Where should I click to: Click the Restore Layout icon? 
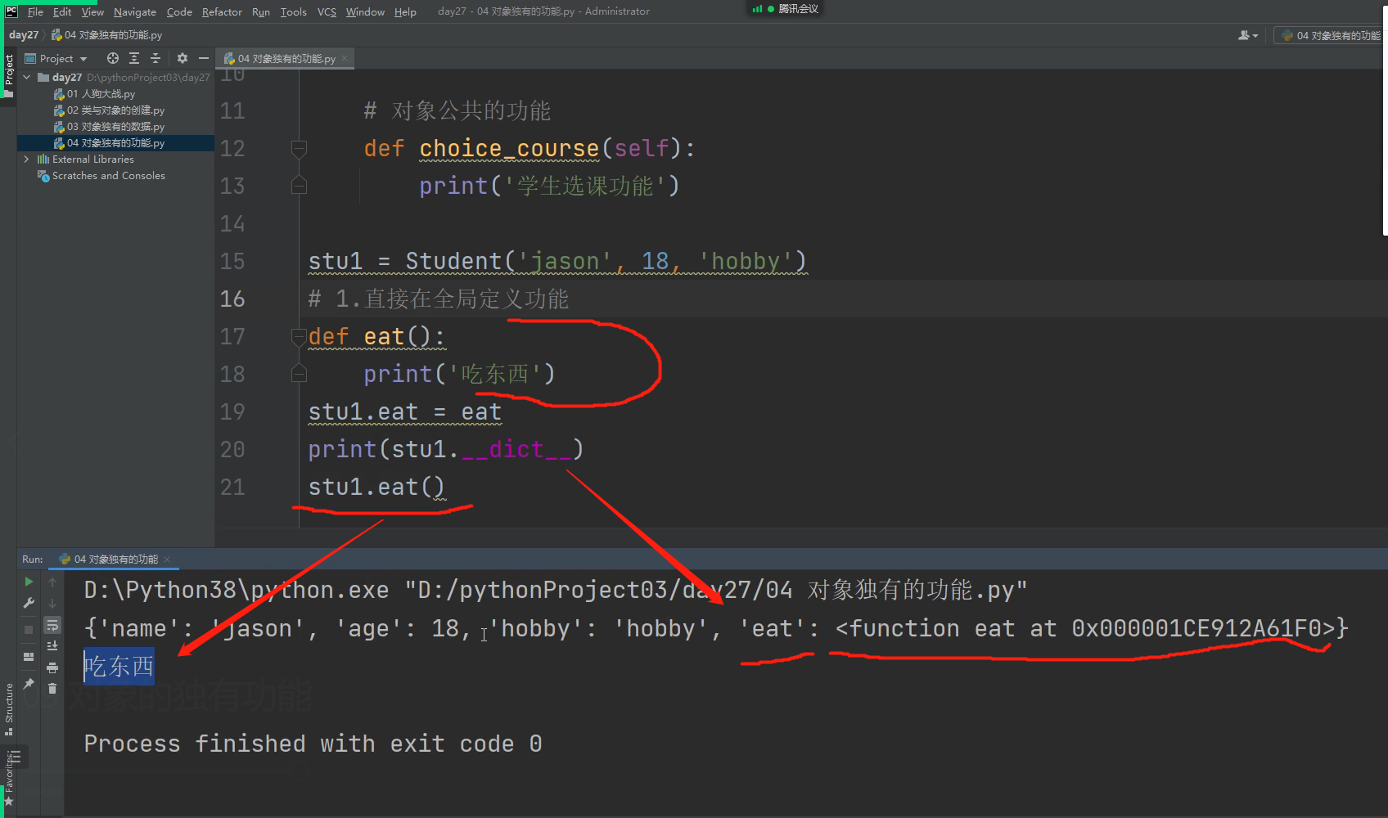pos(29,657)
